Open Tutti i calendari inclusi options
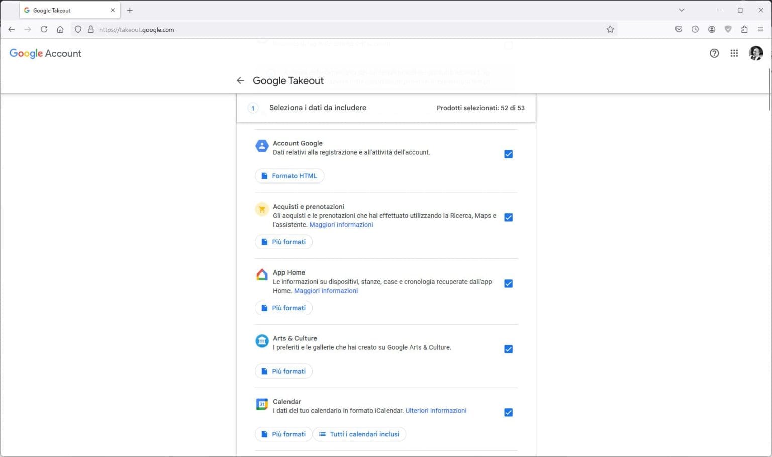 (x=359, y=434)
